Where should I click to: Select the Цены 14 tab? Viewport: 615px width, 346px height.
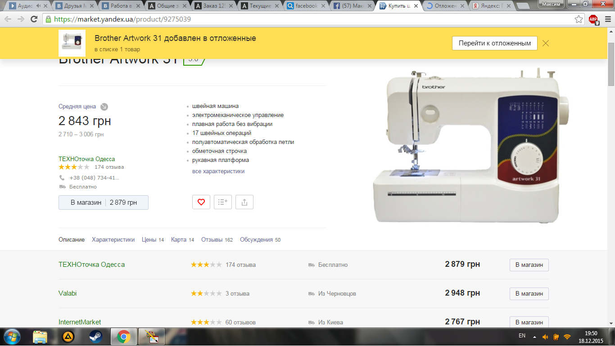point(153,240)
